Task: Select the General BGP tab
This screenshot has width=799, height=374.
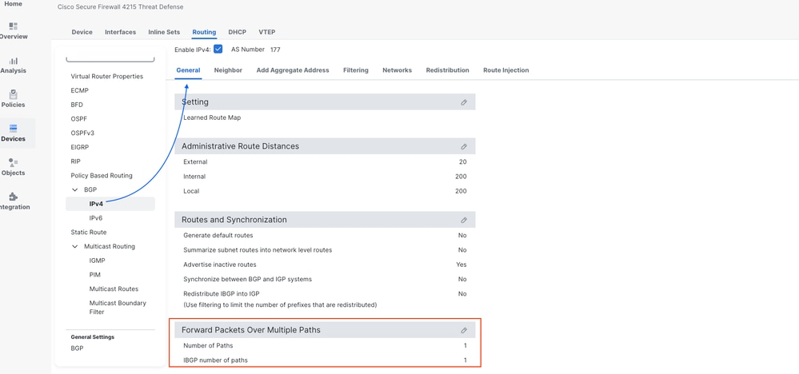Action: click(188, 70)
